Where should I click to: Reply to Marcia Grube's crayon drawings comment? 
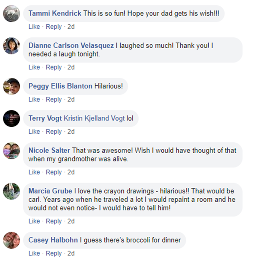coord(54,221)
